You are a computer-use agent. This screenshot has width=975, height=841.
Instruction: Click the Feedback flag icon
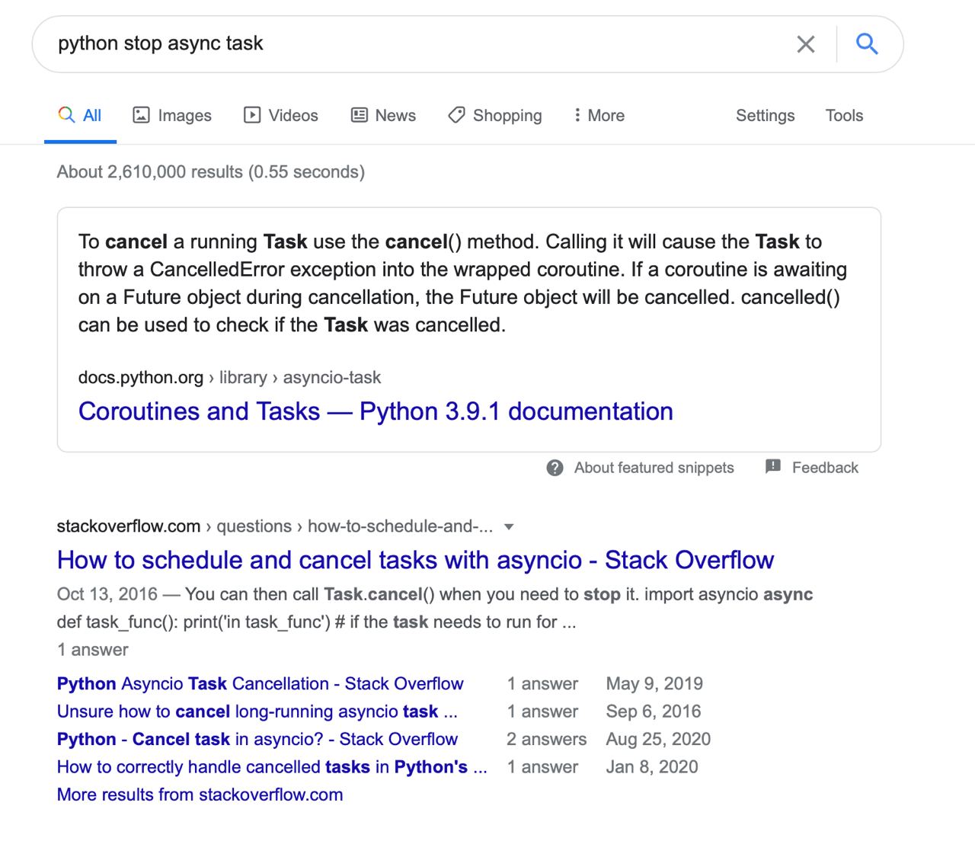773,467
